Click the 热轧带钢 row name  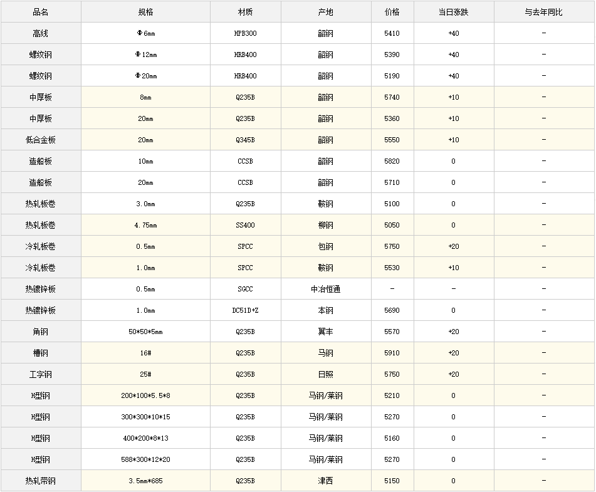41,481
